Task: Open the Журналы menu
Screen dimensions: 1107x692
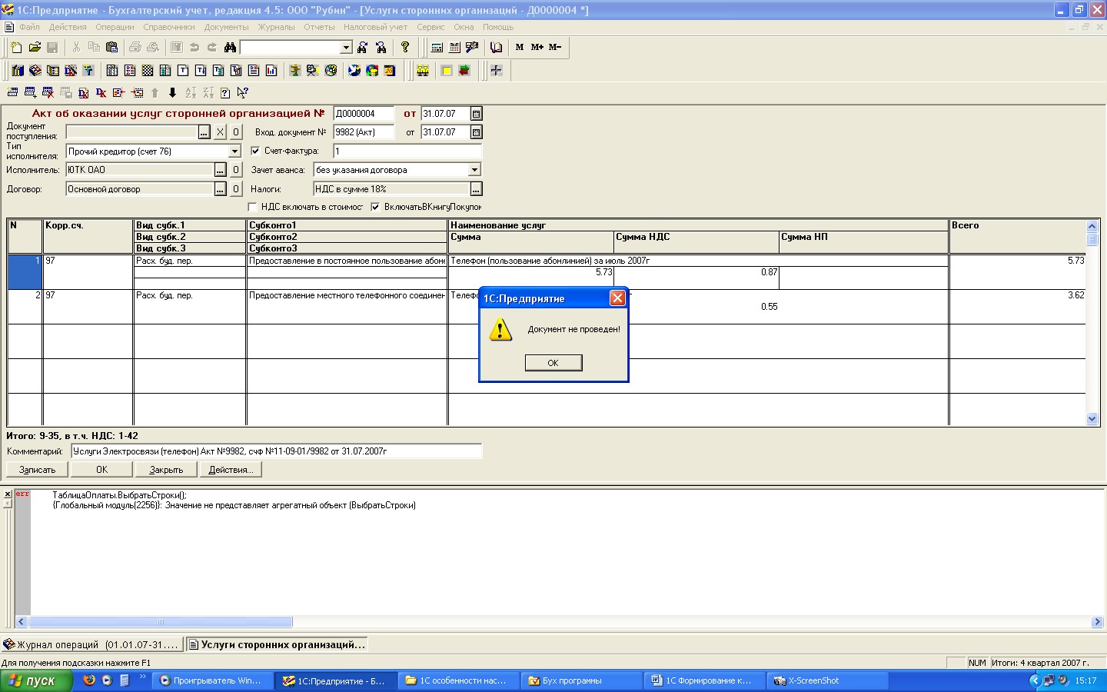Action: [276, 27]
